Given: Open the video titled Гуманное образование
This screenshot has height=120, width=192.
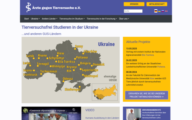Looking at the screenshot, I should click(x=48, y=111).
